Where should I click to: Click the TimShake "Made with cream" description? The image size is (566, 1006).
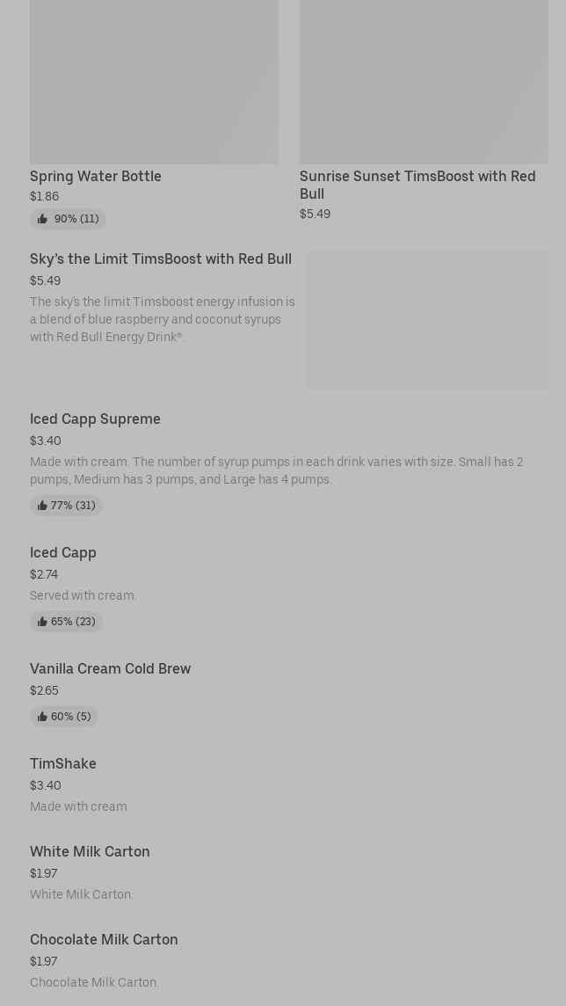[x=78, y=806]
